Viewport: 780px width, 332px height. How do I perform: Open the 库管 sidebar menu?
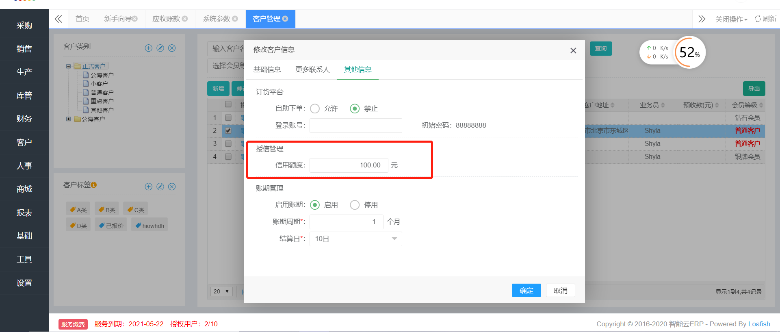(24, 95)
